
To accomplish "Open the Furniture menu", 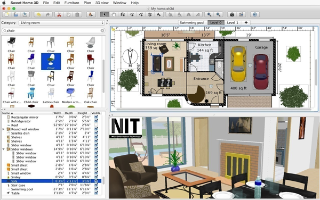I will tap(71, 3).
